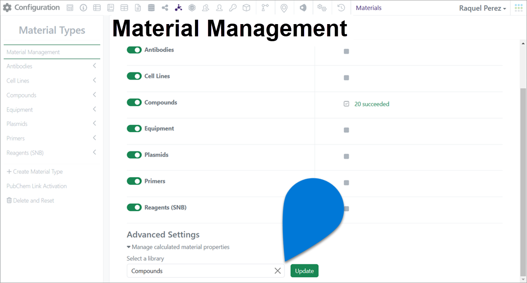Open the key icon in the toolbar
527x283 pixels.
click(x=233, y=8)
